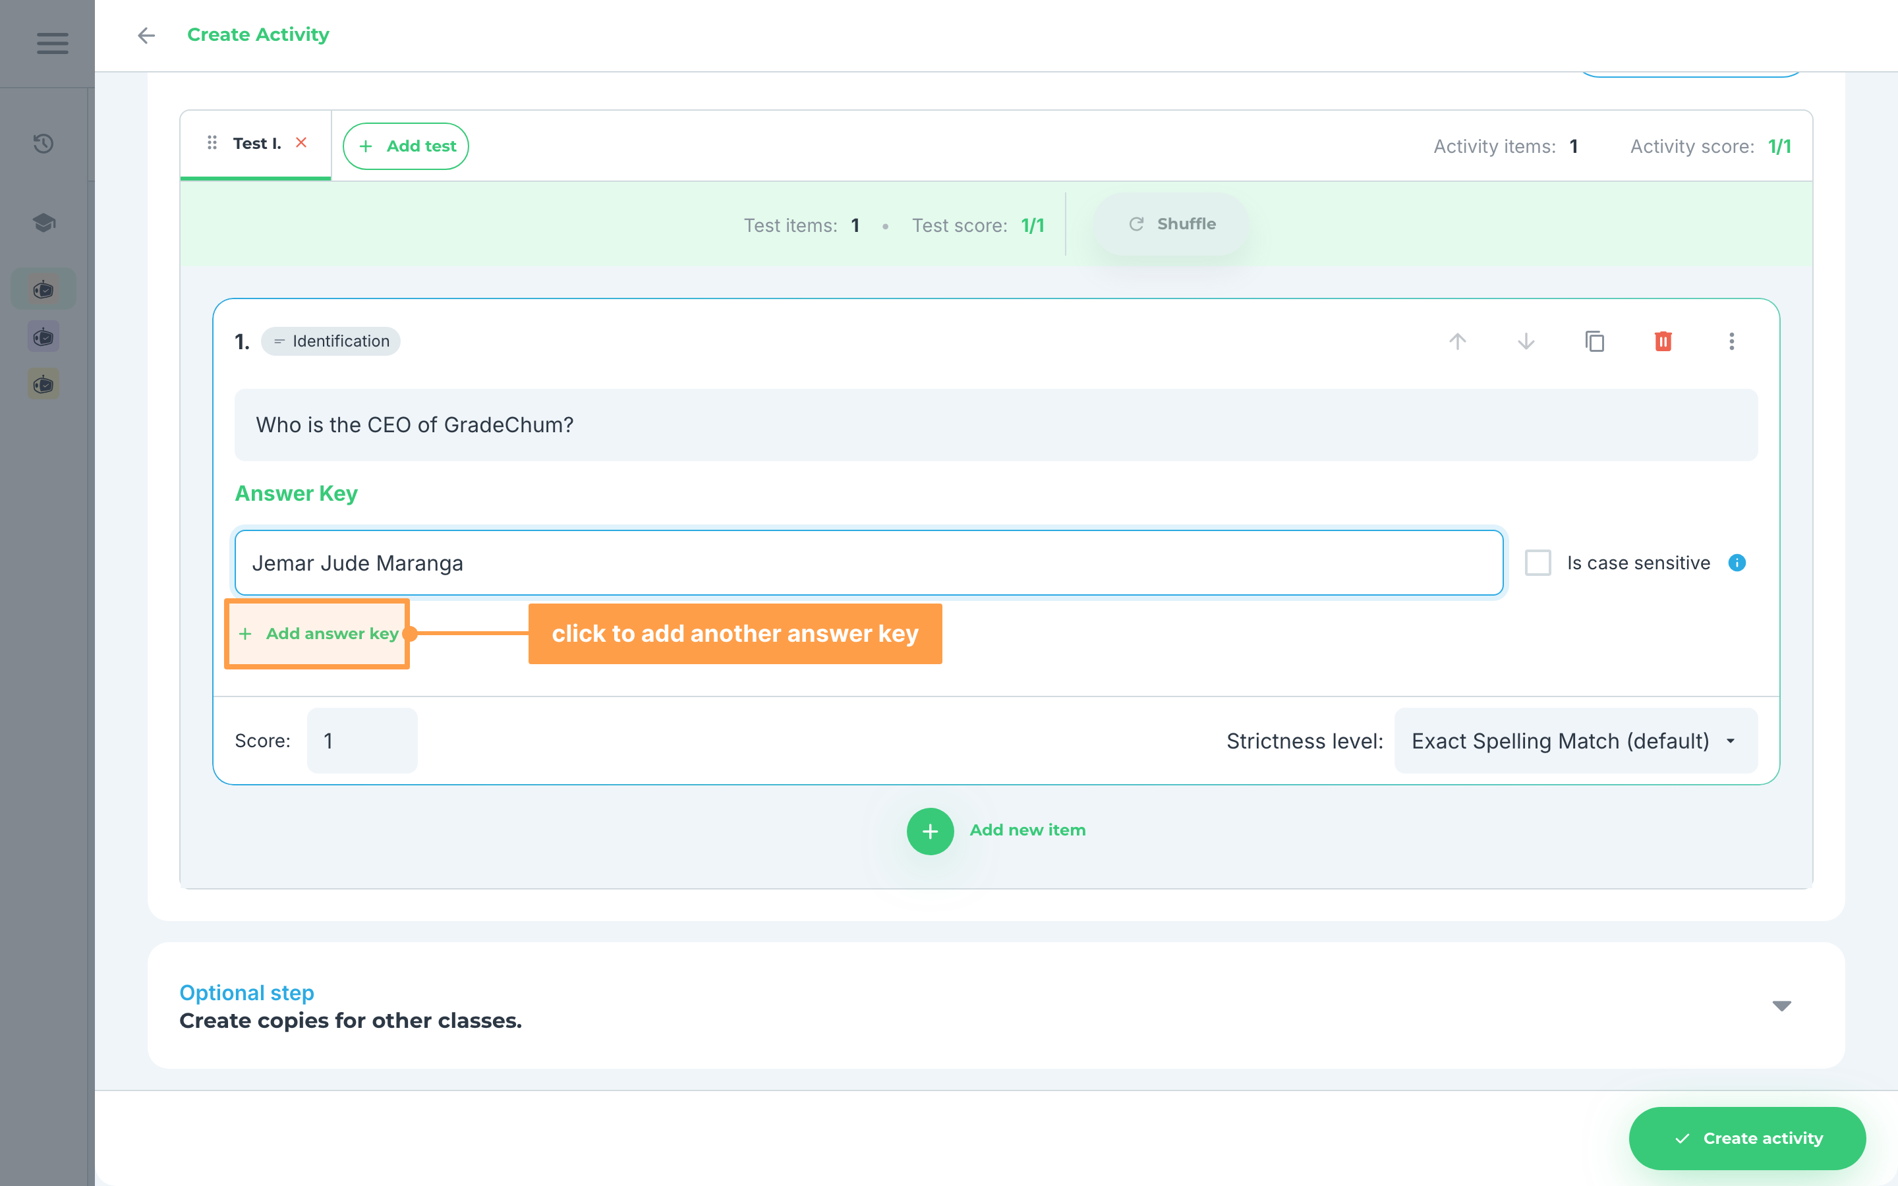The height and width of the screenshot is (1186, 1898).
Task: Show case sensitive info tooltip icon
Action: (1737, 563)
